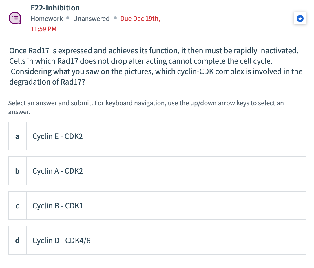
Task: Click the 'Cells in which Rad17' sentence
Action: pyautogui.click(x=141, y=61)
